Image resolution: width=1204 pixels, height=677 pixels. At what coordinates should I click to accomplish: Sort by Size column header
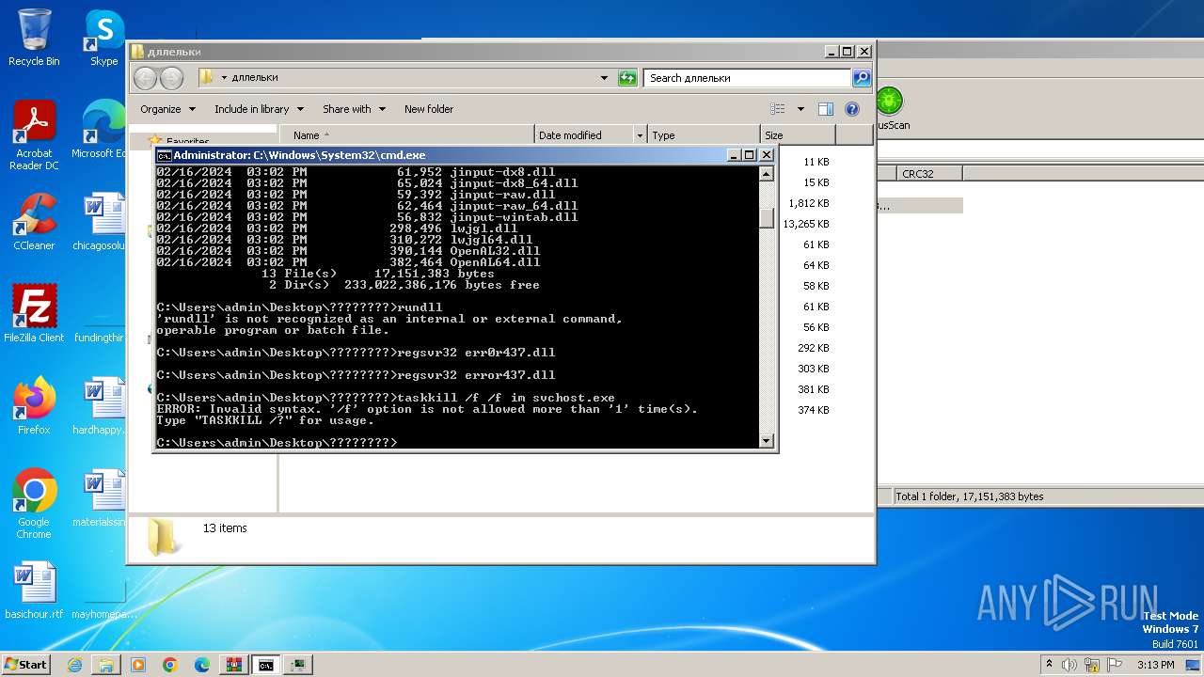(x=798, y=135)
